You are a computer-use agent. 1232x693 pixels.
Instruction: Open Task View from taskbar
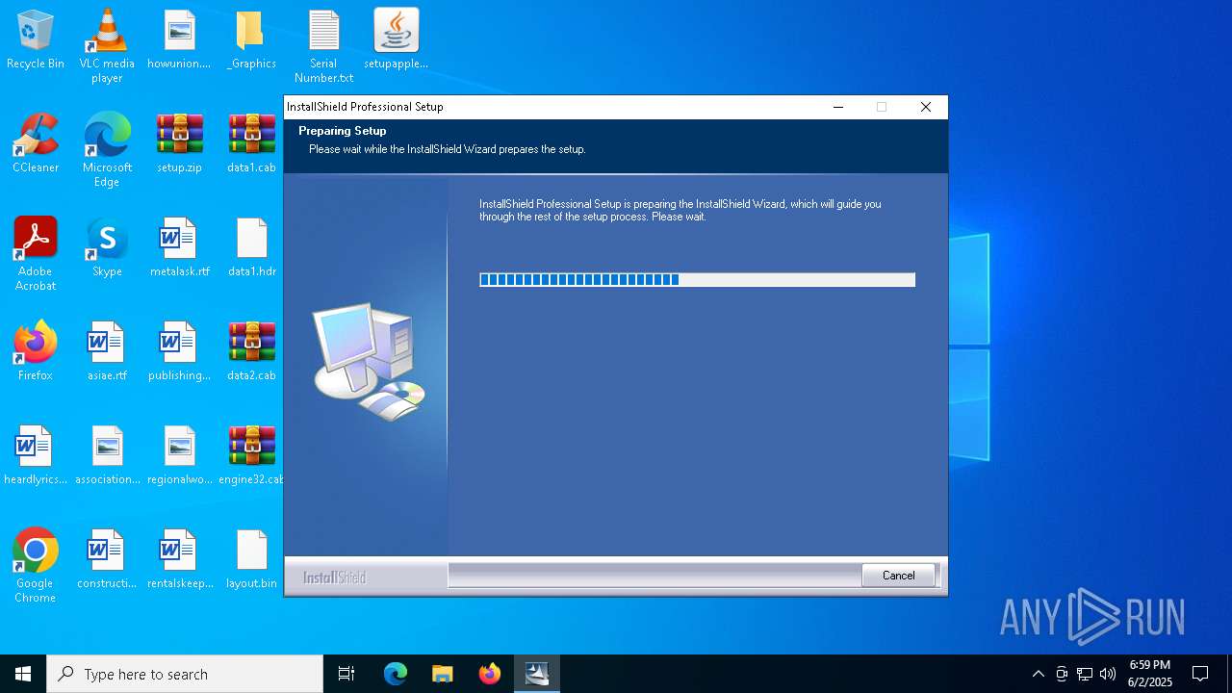(346, 674)
